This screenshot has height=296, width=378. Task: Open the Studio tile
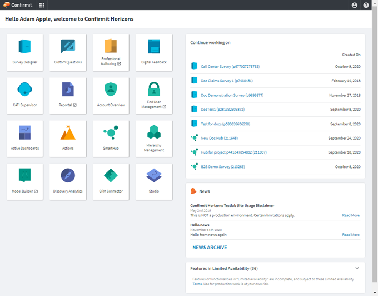click(x=154, y=181)
